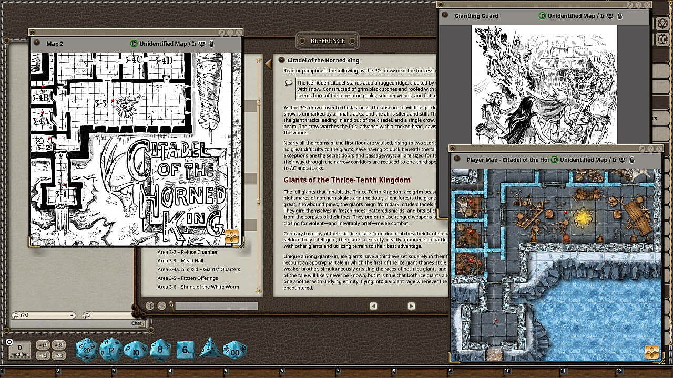Click the +1d modifier button
This screenshot has width=673, height=378.
point(44,345)
